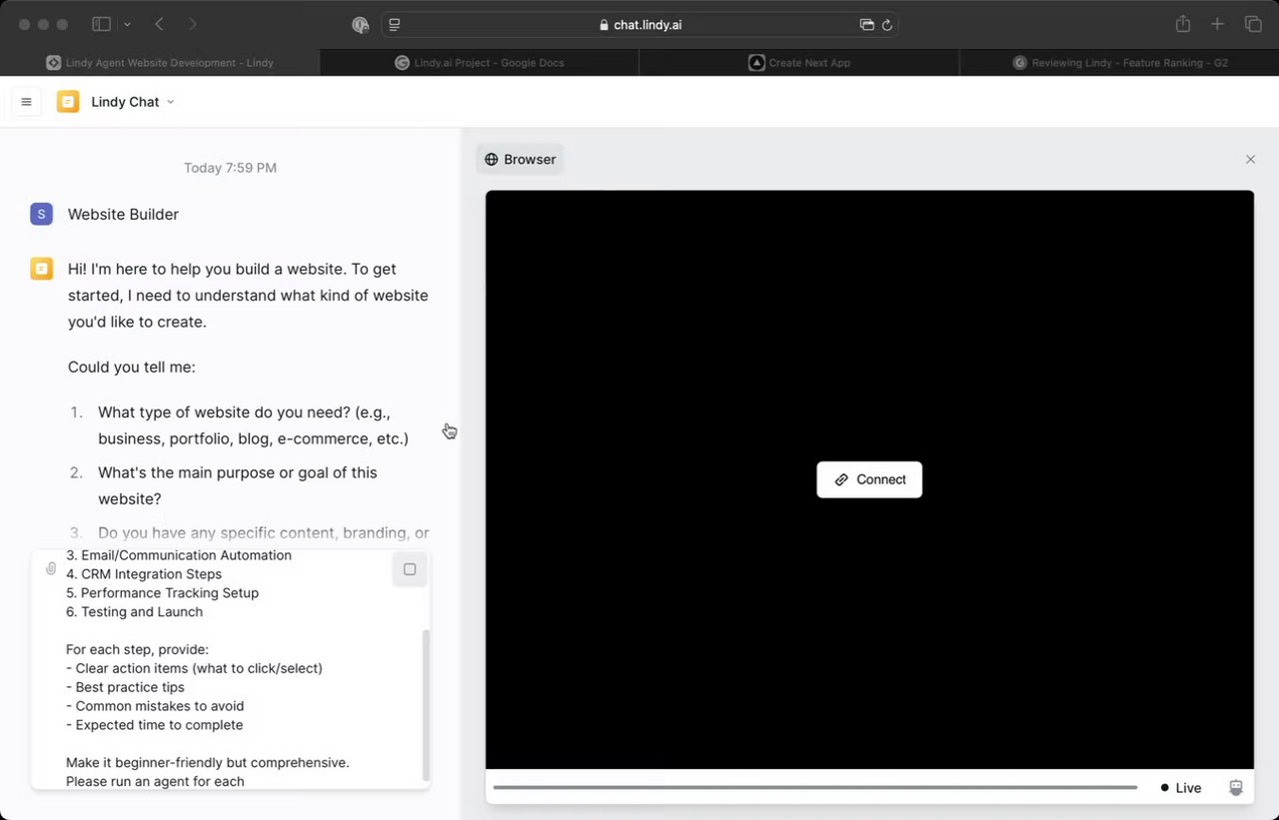Stop the response with the square button
Image resolution: width=1279 pixels, height=820 pixels.
[x=410, y=569]
